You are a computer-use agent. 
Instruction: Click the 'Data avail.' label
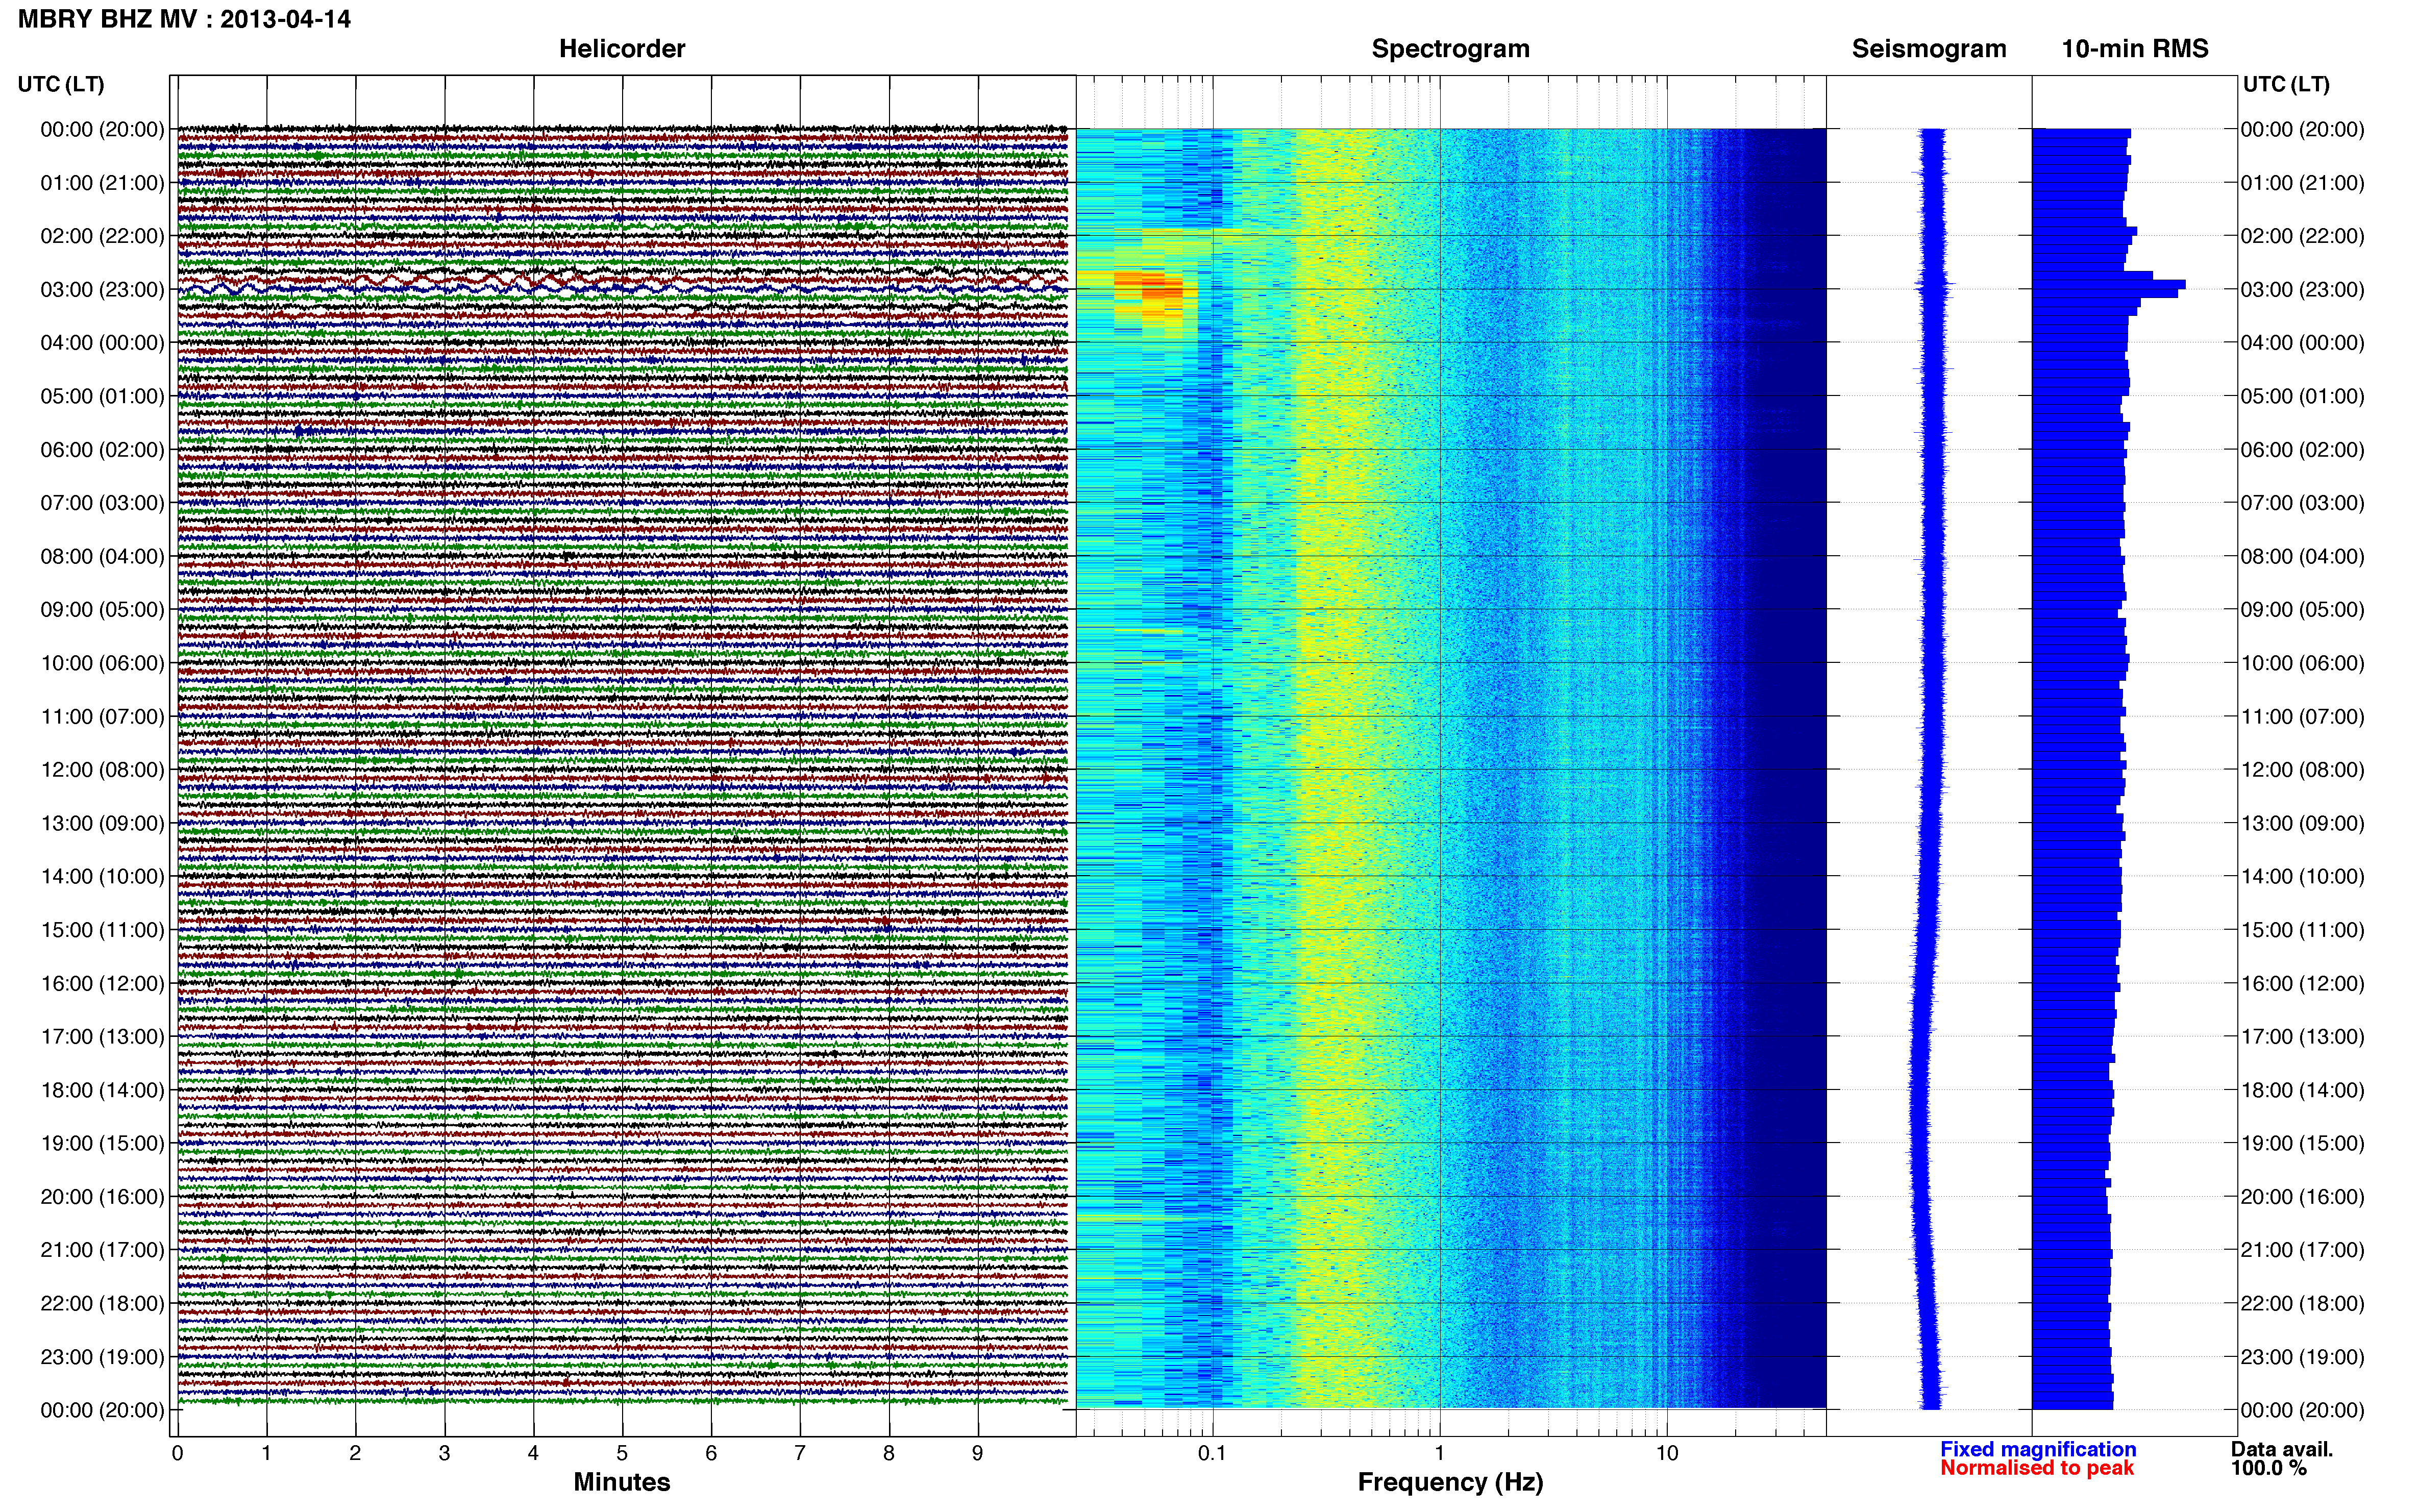coord(2282,1449)
